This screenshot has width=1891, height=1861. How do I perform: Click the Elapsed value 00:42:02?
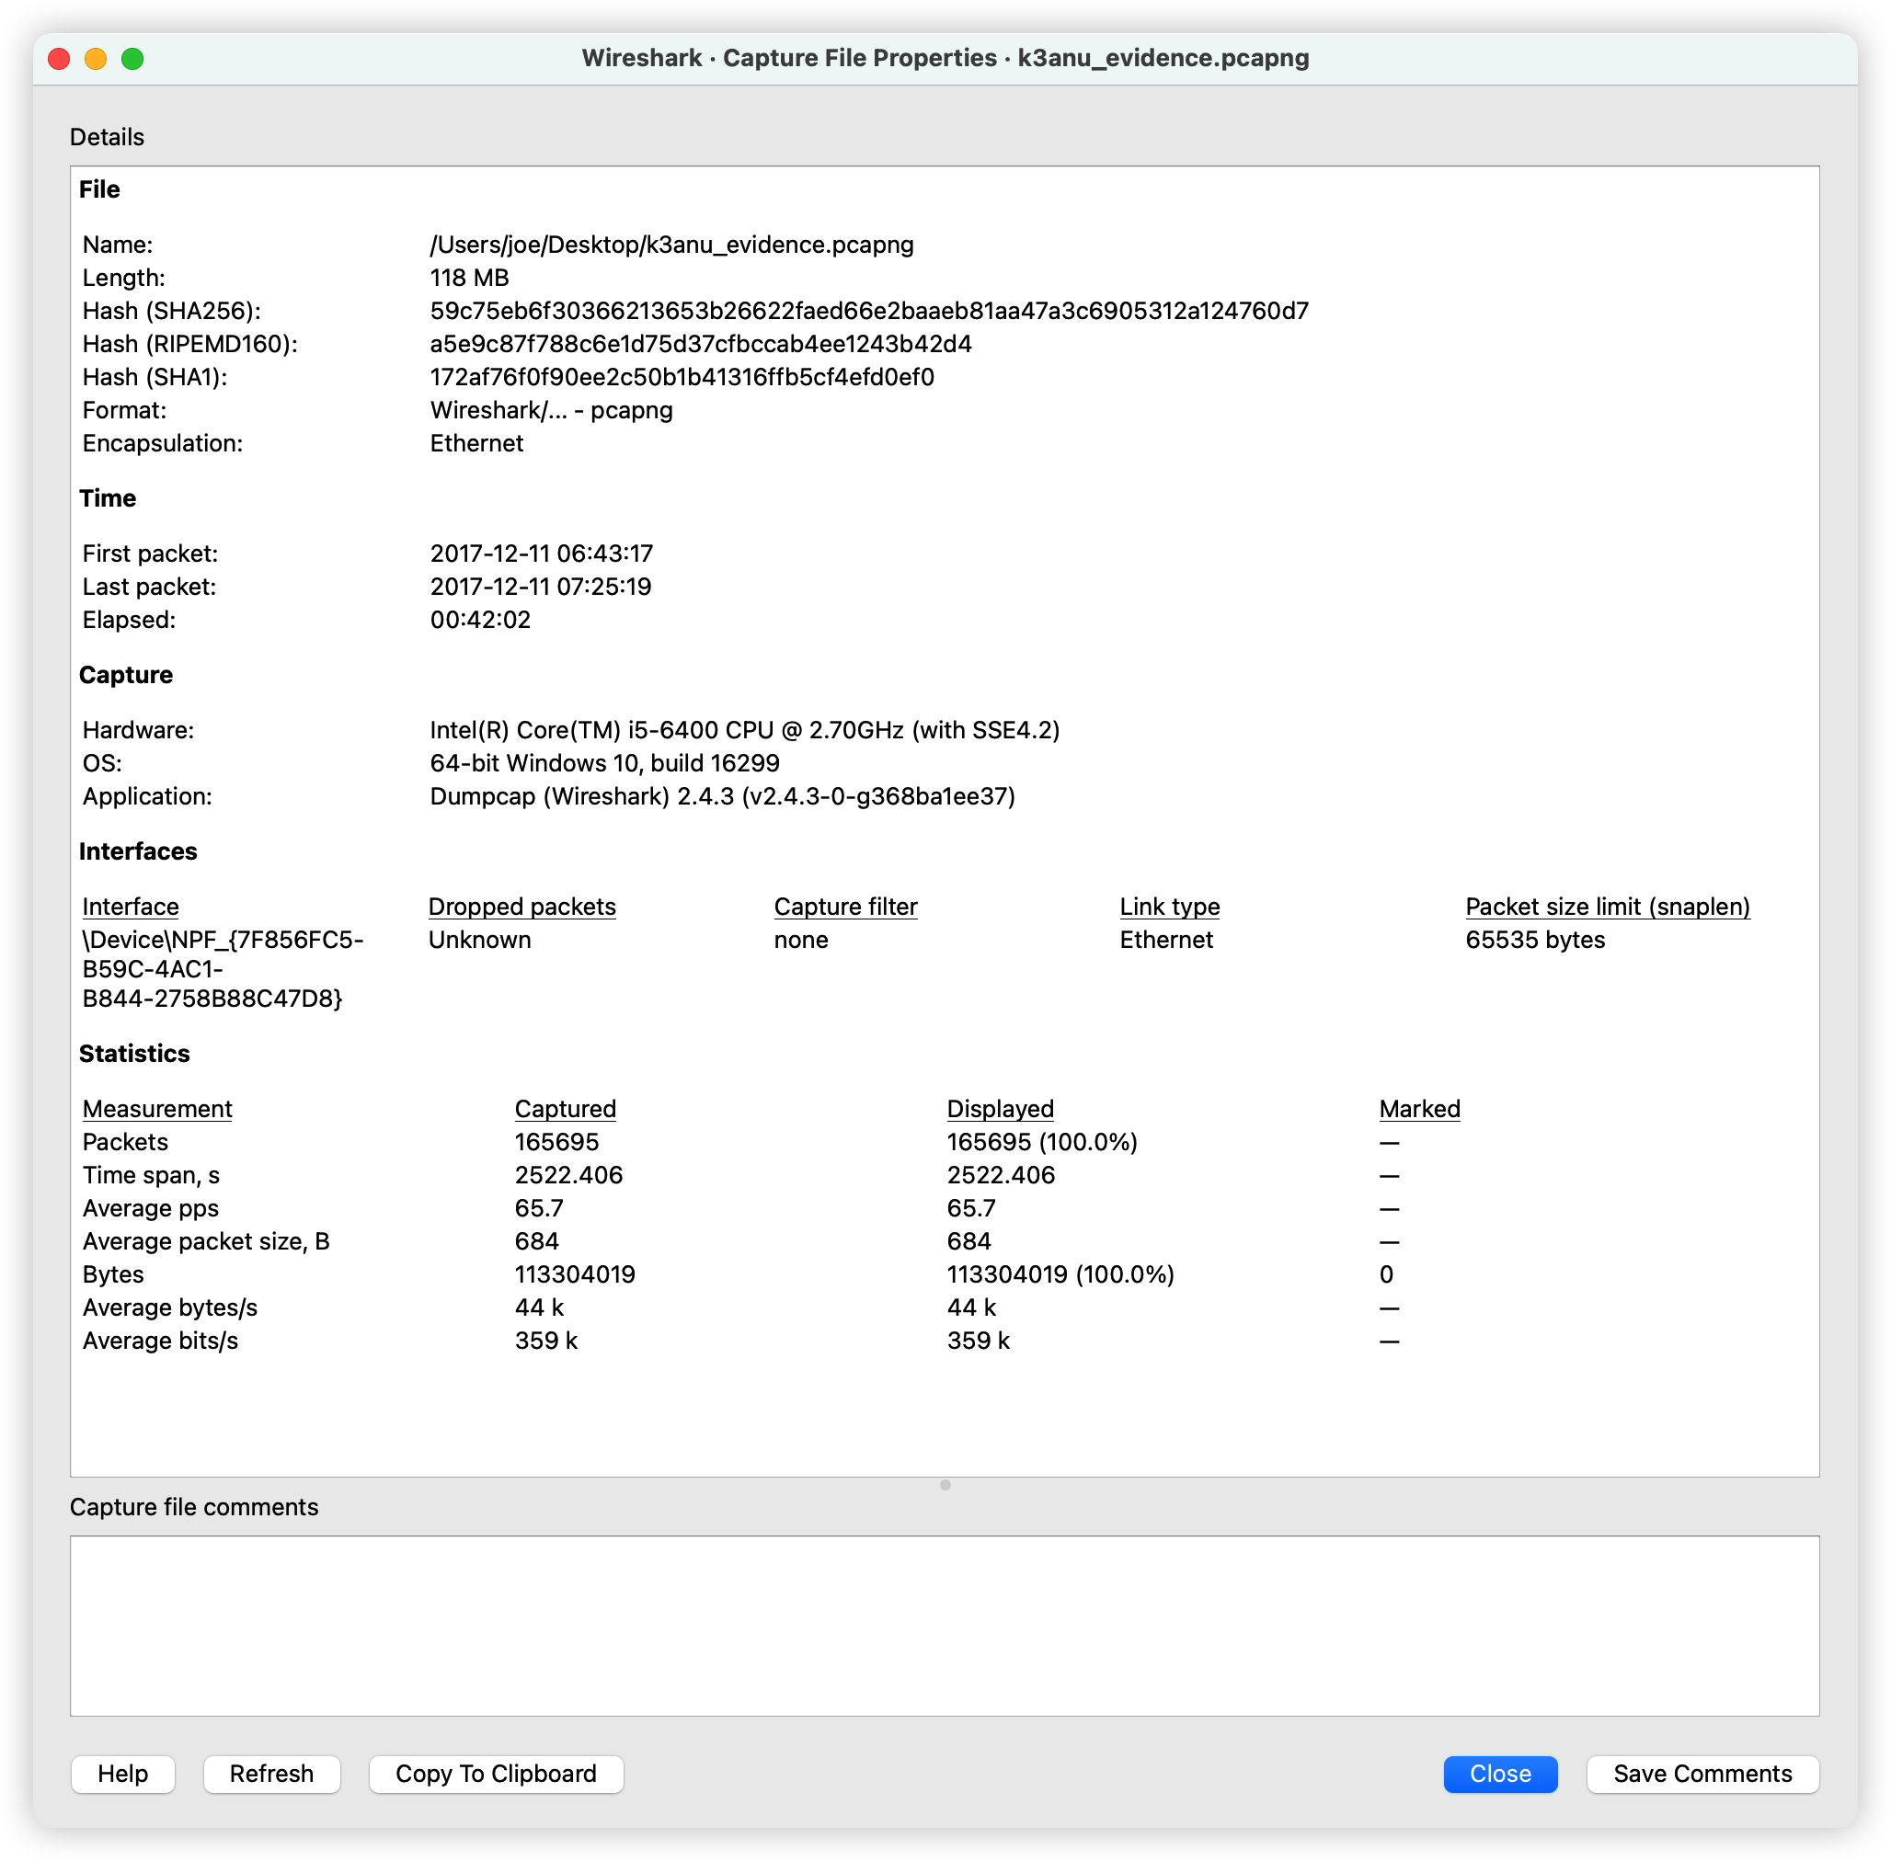pyautogui.click(x=480, y=620)
